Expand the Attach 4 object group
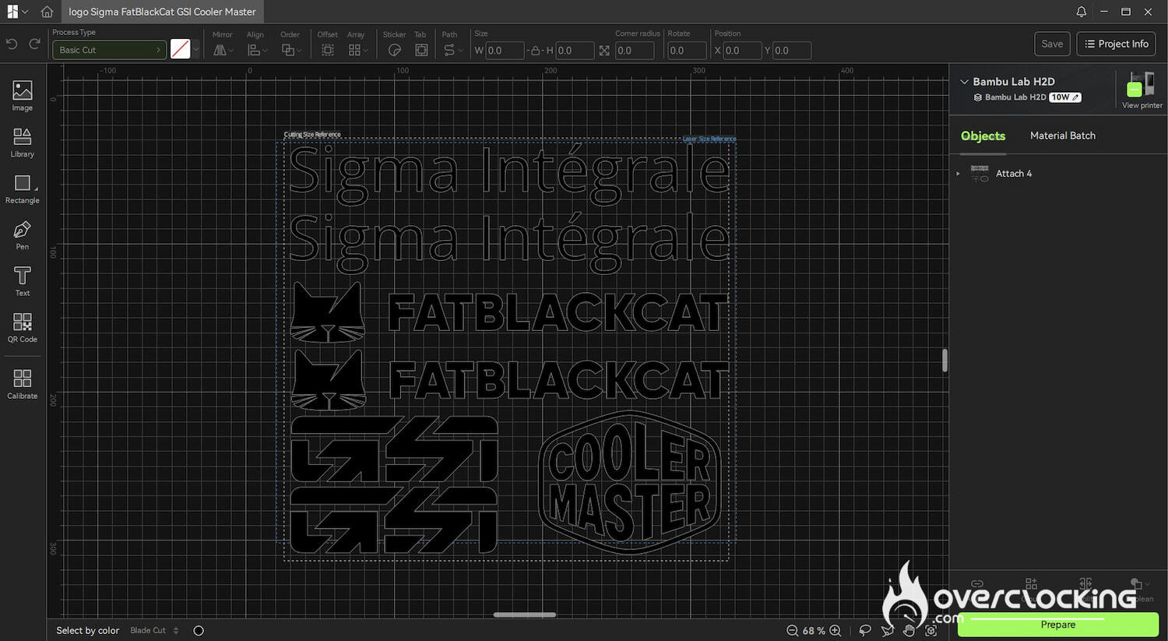Screen dimensions: 1168x641 click(959, 174)
